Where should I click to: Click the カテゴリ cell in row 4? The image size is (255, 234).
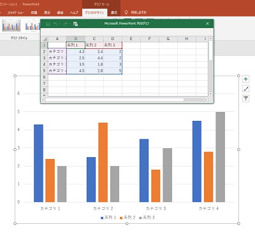pyautogui.click(x=57, y=64)
